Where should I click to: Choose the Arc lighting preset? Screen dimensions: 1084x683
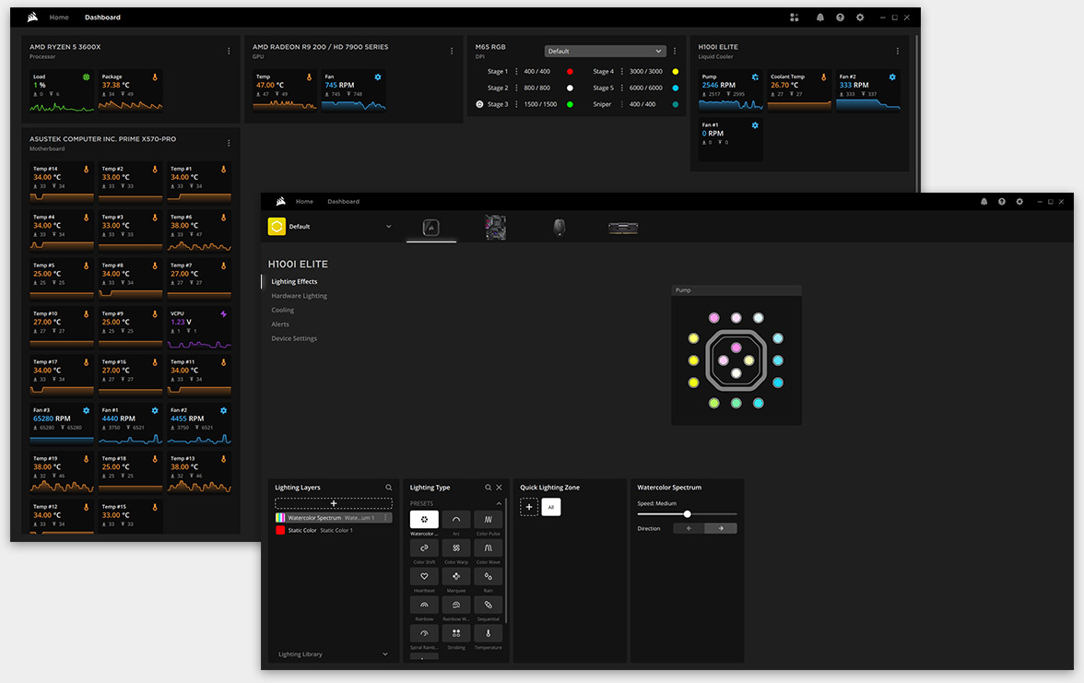click(456, 519)
